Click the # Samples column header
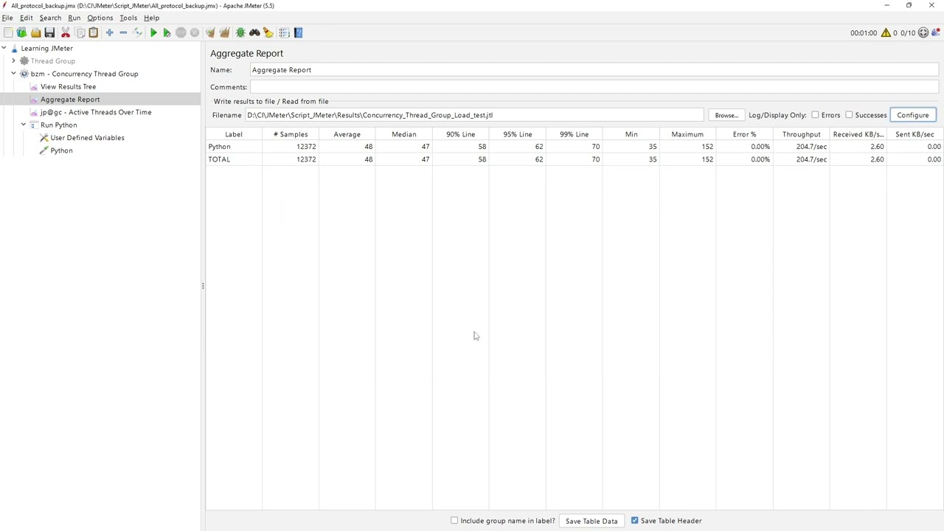 click(x=291, y=134)
